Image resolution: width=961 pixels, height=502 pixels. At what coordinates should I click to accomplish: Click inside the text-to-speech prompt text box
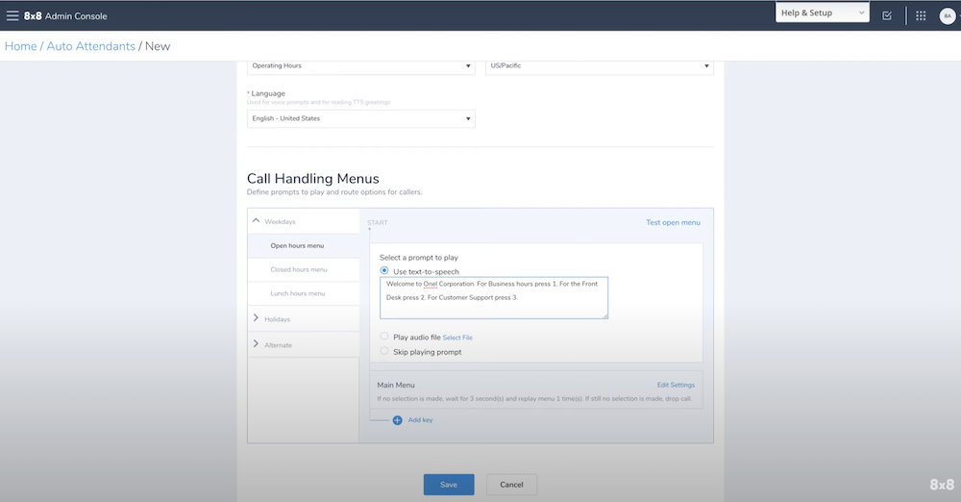494,298
